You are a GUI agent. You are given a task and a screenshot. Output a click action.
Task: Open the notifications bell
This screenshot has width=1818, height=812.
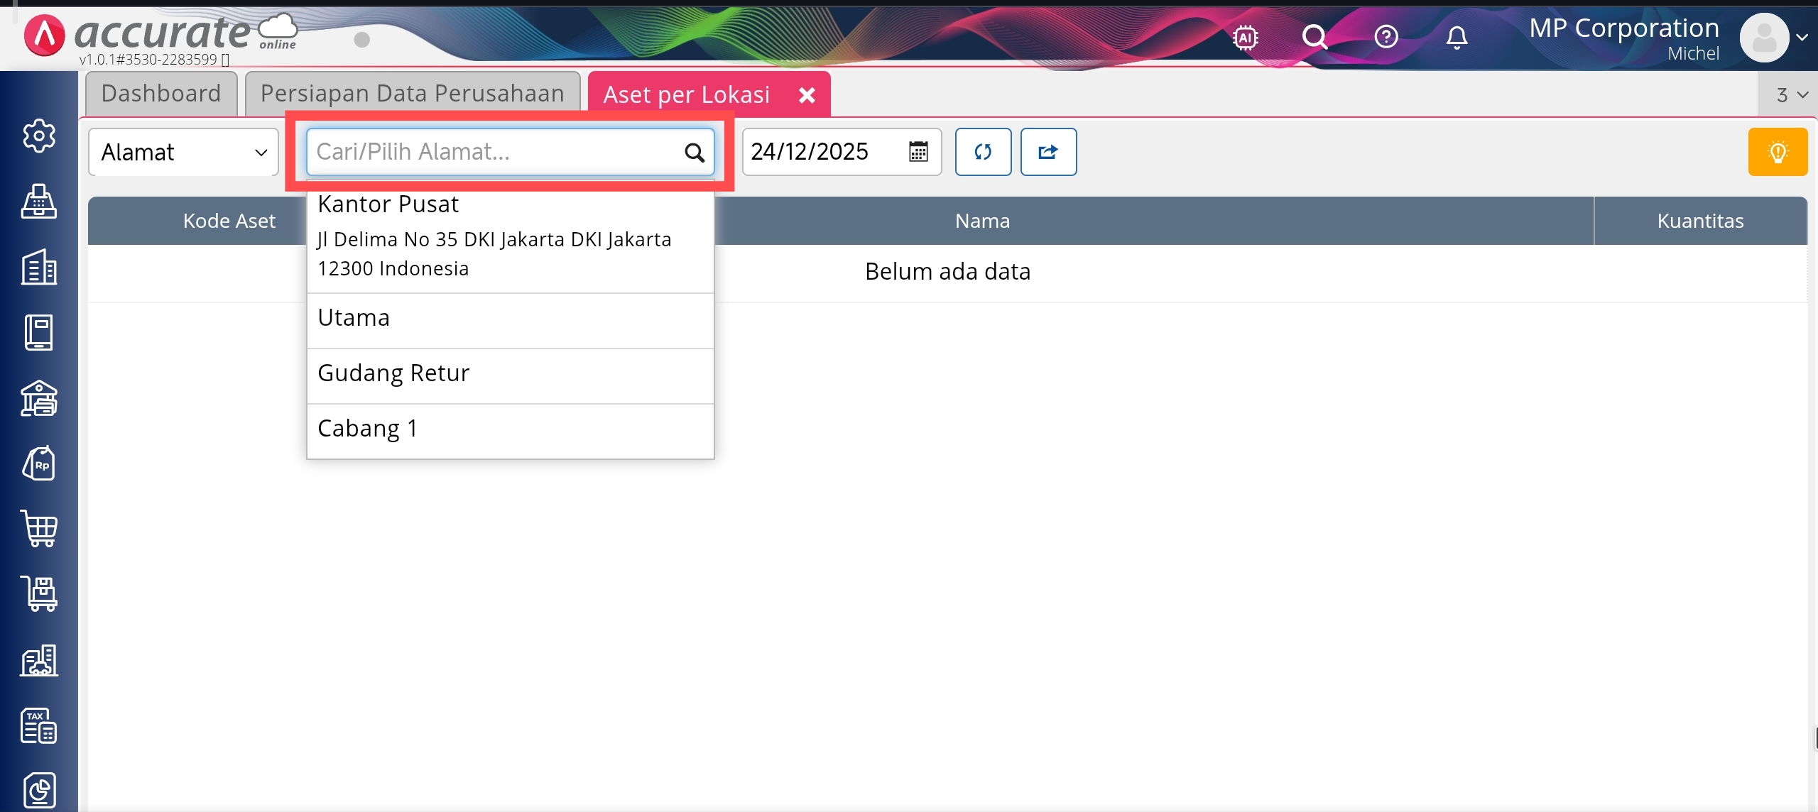pos(1456,37)
